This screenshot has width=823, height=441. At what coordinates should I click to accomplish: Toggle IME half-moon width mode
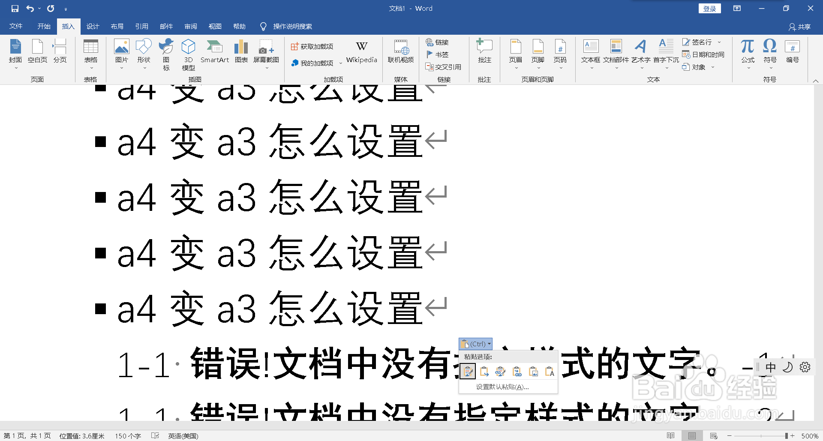(x=788, y=367)
